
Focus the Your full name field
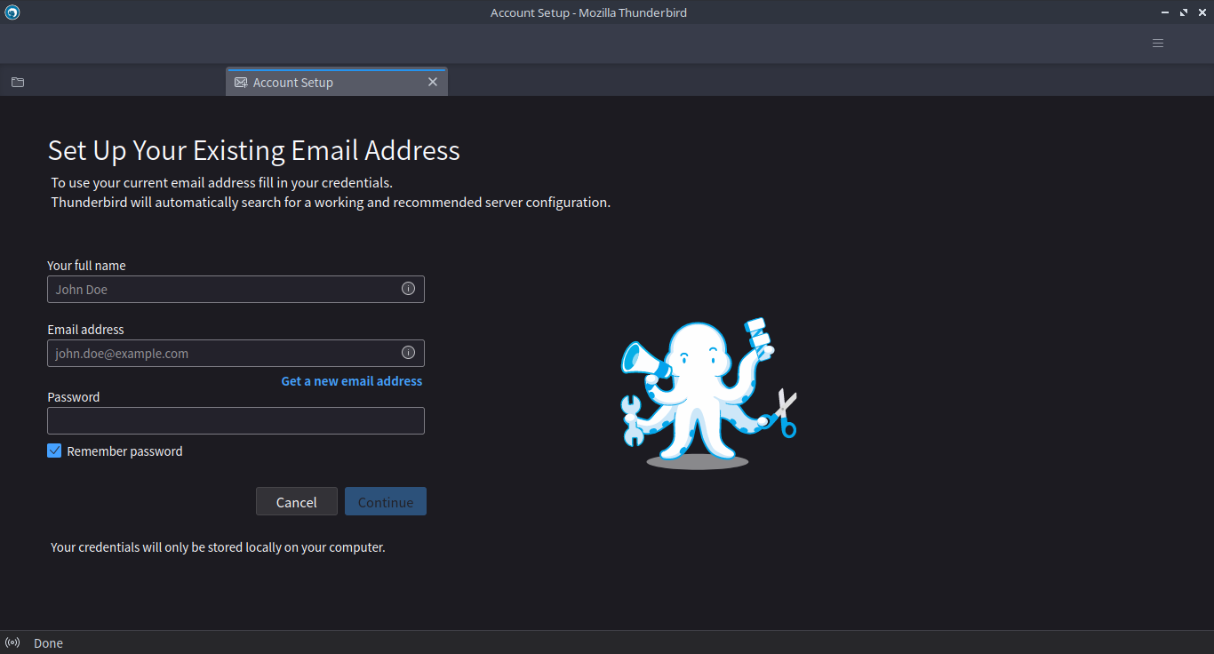(x=236, y=289)
